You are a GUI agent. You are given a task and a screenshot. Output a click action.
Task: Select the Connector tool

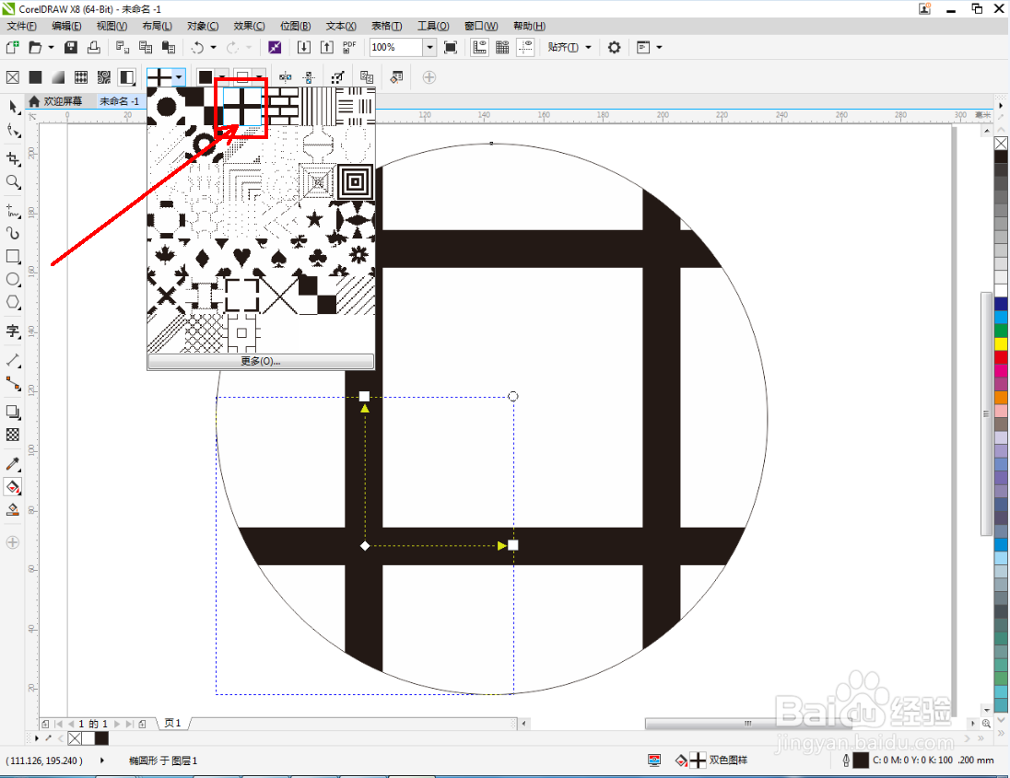click(x=13, y=384)
